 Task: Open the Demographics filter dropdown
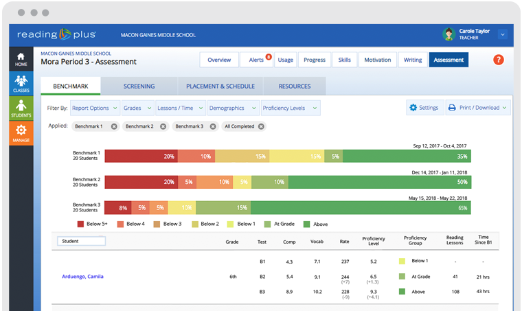231,108
